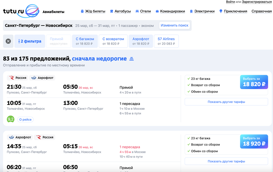Open the сначала недорогие sort dropdown

point(99,59)
